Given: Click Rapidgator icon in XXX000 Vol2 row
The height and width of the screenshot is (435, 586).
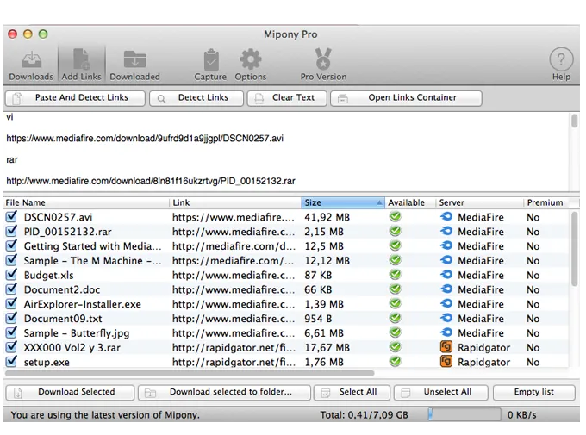Looking at the screenshot, I should coord(446,347).
